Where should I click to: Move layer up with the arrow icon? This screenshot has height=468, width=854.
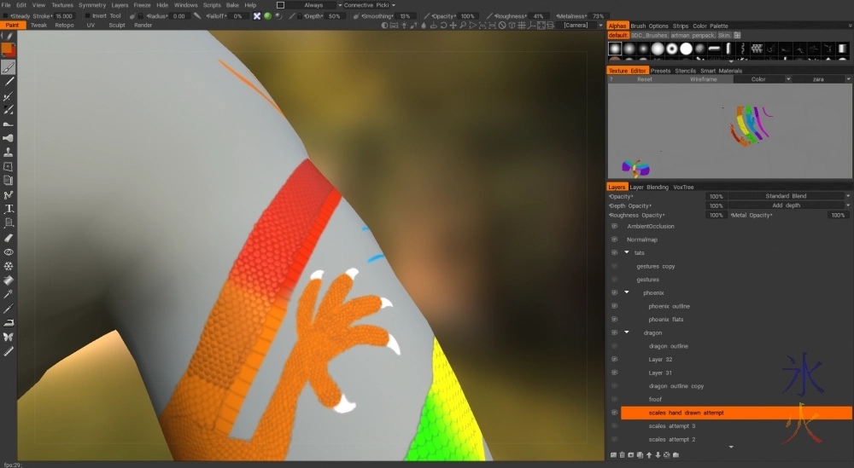648,455
